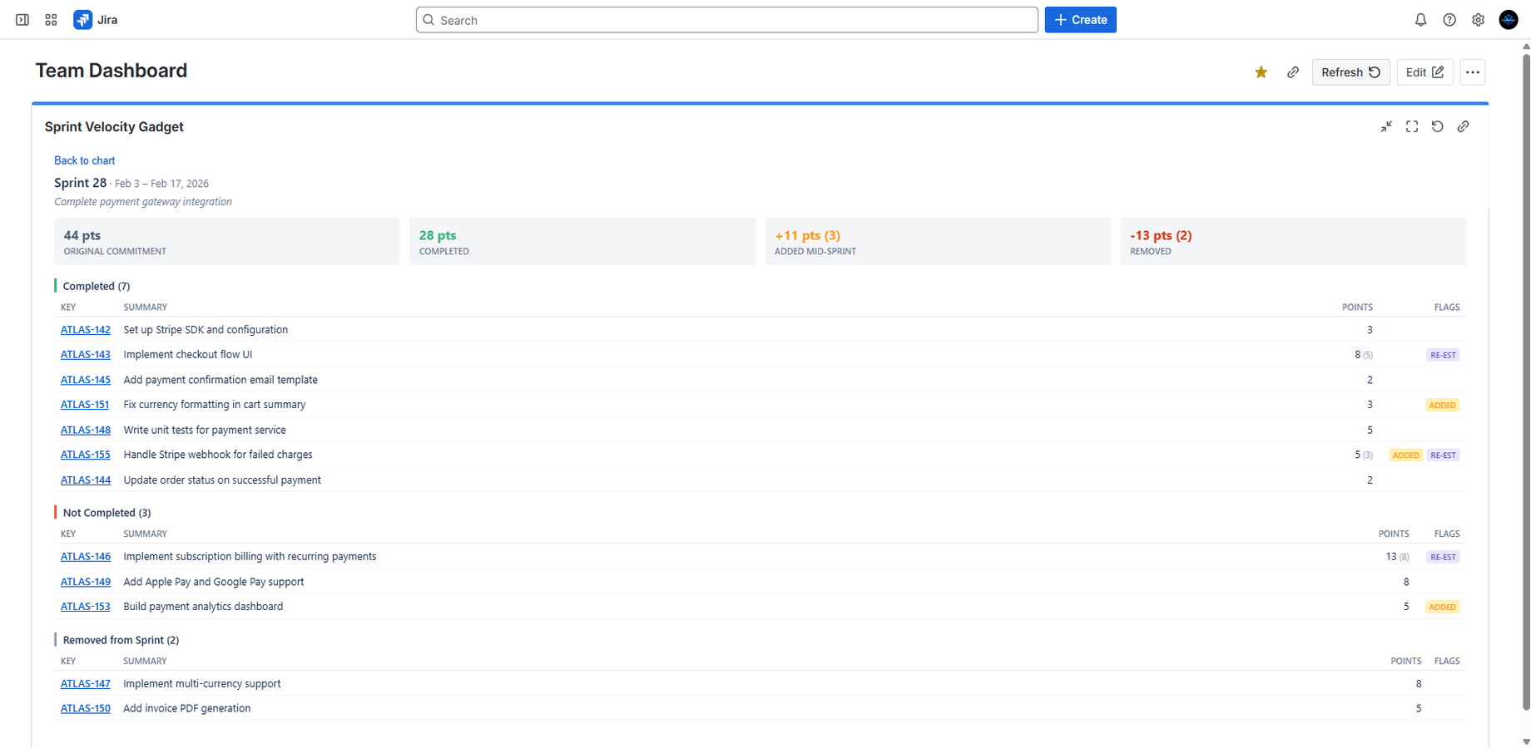Click the Back to chart link
The height and width of the screenshot is (748, 1531).
coord(84,160)
